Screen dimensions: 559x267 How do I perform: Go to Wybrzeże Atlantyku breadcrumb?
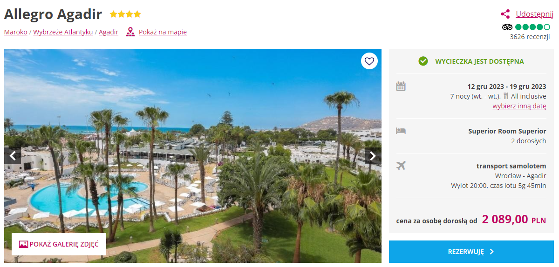[x=63, y=32]
